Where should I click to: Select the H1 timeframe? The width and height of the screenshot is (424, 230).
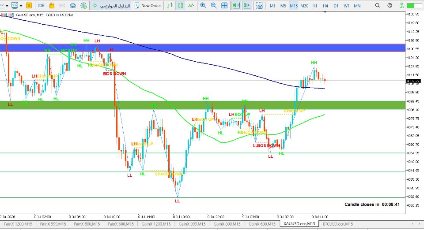[x=315, y=6]
